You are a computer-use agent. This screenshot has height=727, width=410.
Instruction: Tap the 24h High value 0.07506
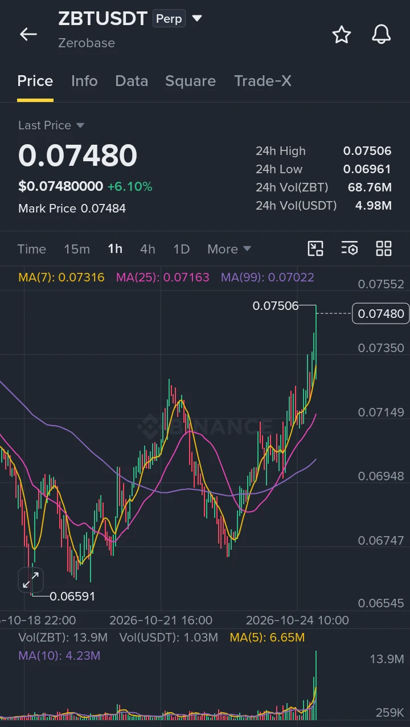click(x=367, y=151)
